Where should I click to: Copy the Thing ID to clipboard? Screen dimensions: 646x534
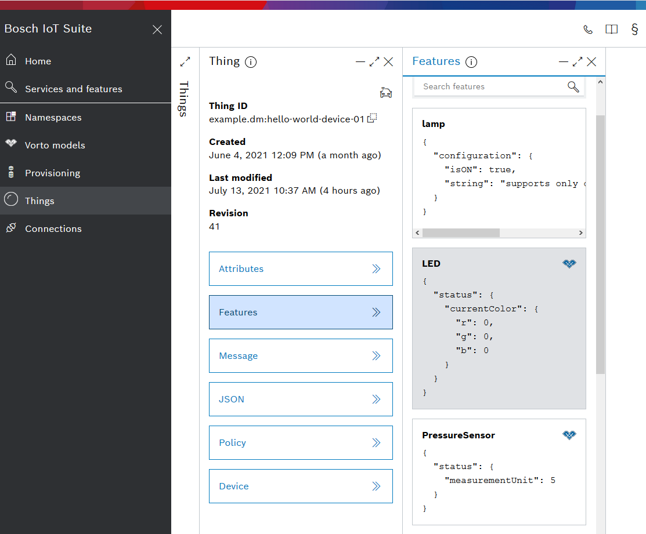point(372,118)
